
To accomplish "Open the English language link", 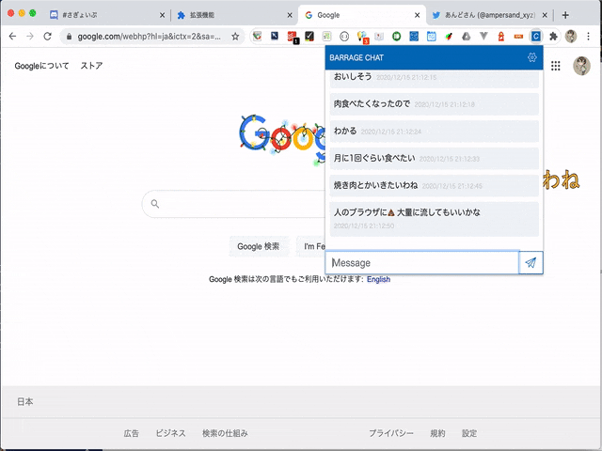I will coord(378,279).
